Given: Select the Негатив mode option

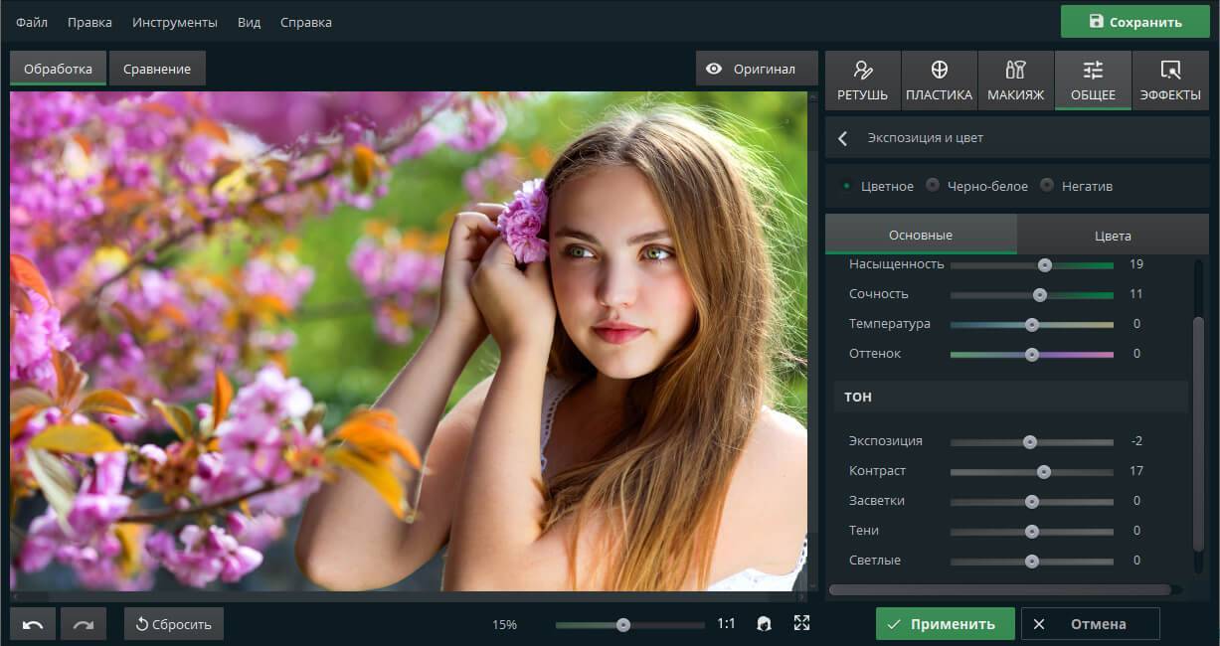Looking at the screenshot, I should point(1047,186).
